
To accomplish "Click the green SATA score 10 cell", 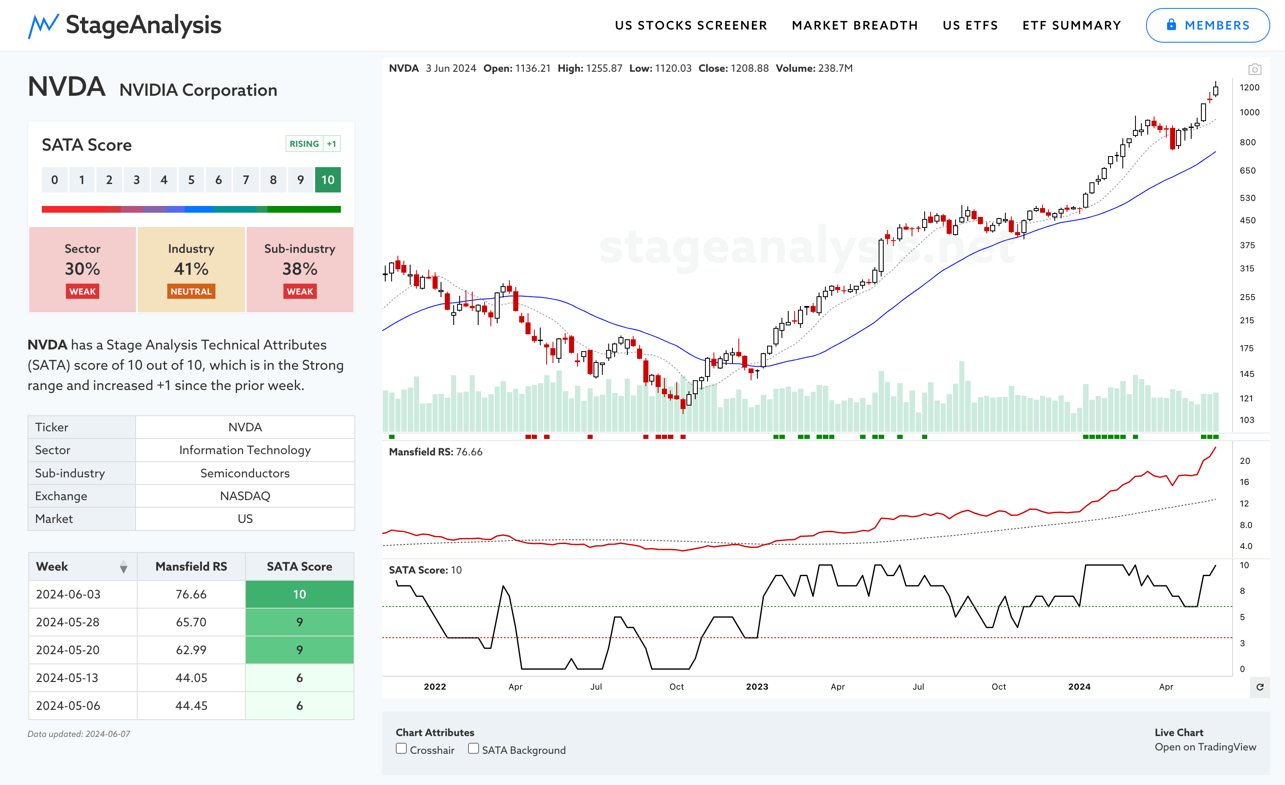I will 299,594.
